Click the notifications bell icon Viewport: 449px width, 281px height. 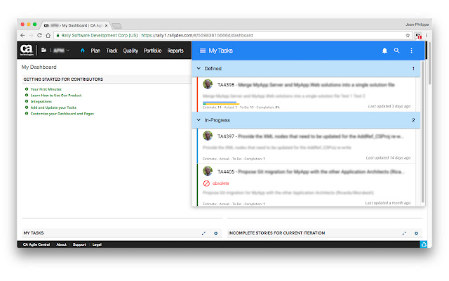(384, 51)
